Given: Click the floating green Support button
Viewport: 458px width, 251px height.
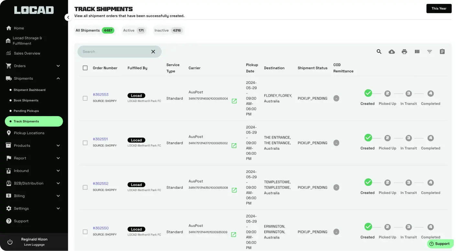Looking at the screenshot, I should click(440, 244).
